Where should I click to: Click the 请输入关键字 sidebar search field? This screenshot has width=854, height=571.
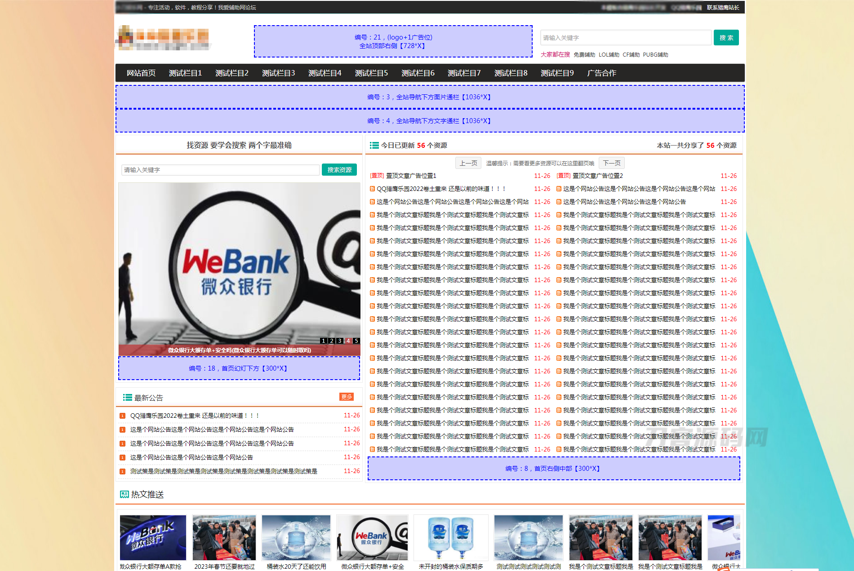click(220, 170)
